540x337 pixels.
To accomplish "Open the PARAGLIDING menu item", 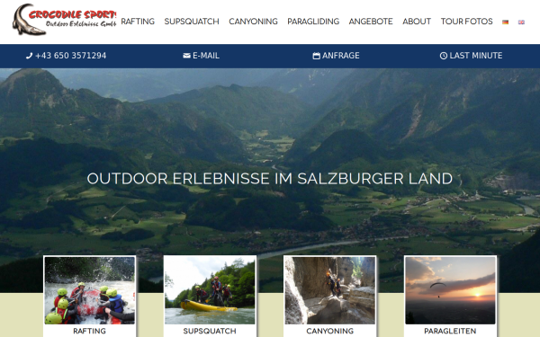I will 313,22.
